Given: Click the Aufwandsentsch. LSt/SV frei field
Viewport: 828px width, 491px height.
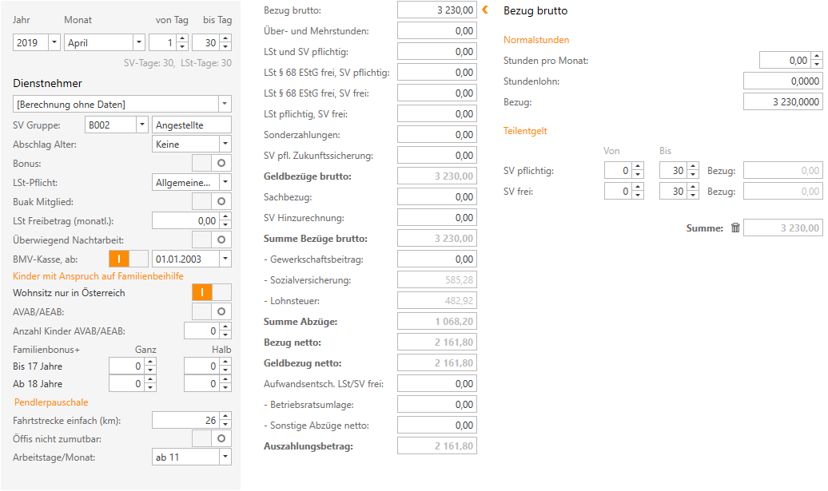Looking at the screenshot, I should coord(437,384).
